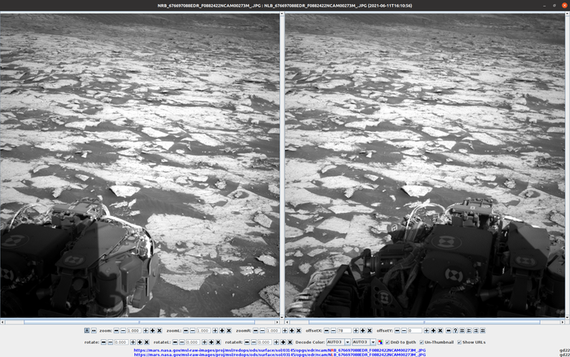This screenshot has height=357, width=570.
Task: Reset zoomL using its X button
Action: click(x=229, y=331)
